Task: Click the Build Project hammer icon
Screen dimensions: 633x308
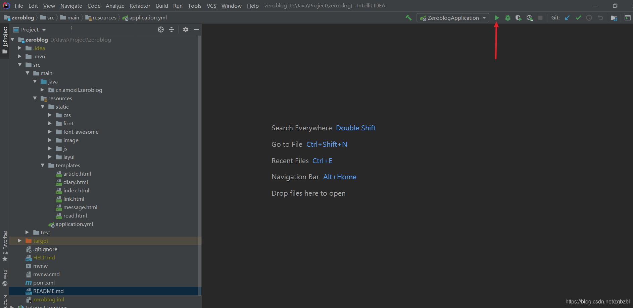Action: click(408, 18)
